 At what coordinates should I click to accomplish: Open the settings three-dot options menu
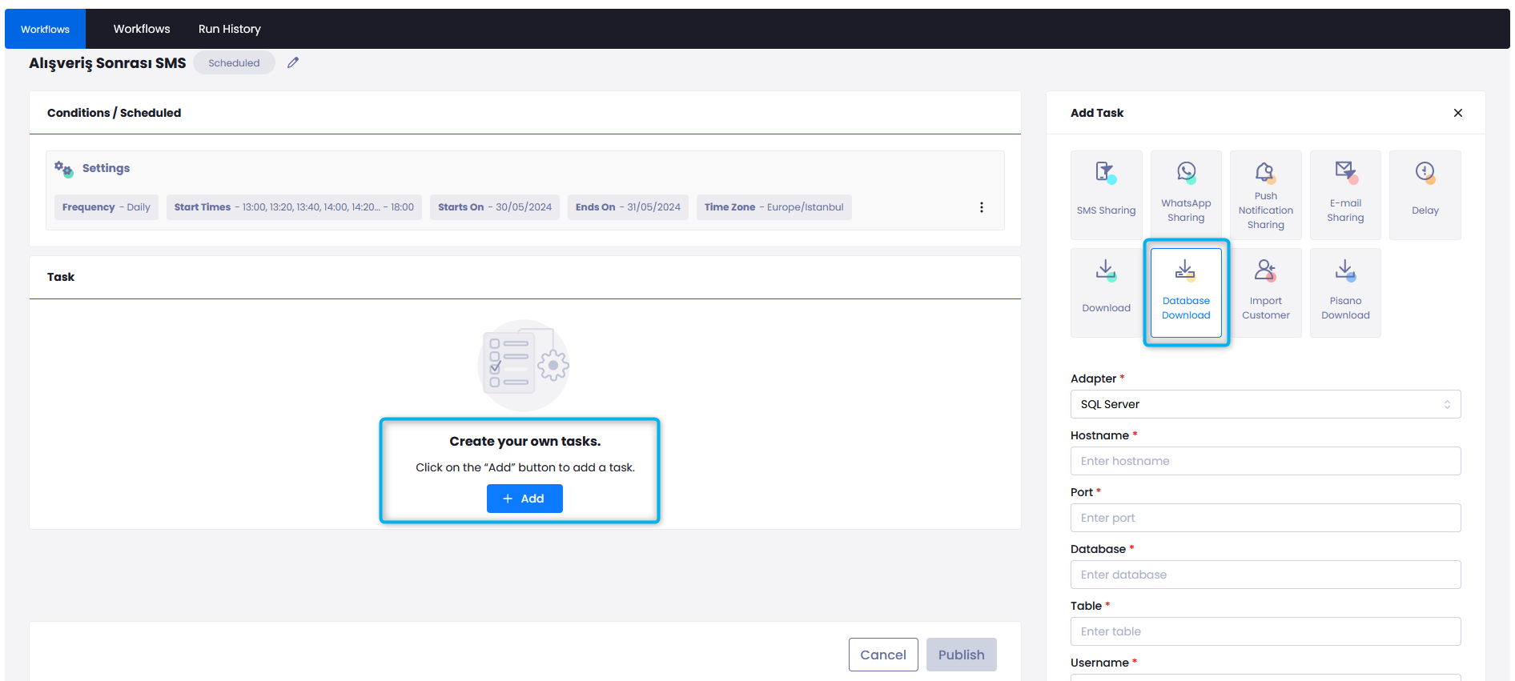[x=981, y=207]
